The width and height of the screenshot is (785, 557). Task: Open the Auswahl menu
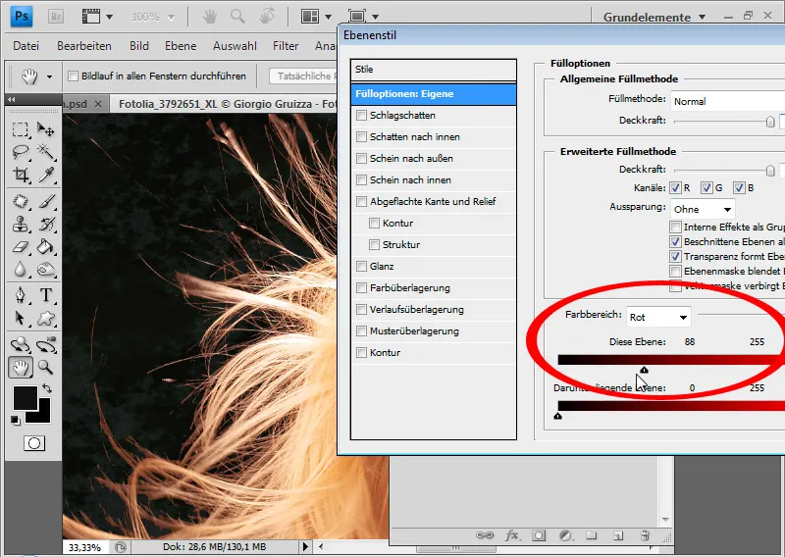point(235,46)
